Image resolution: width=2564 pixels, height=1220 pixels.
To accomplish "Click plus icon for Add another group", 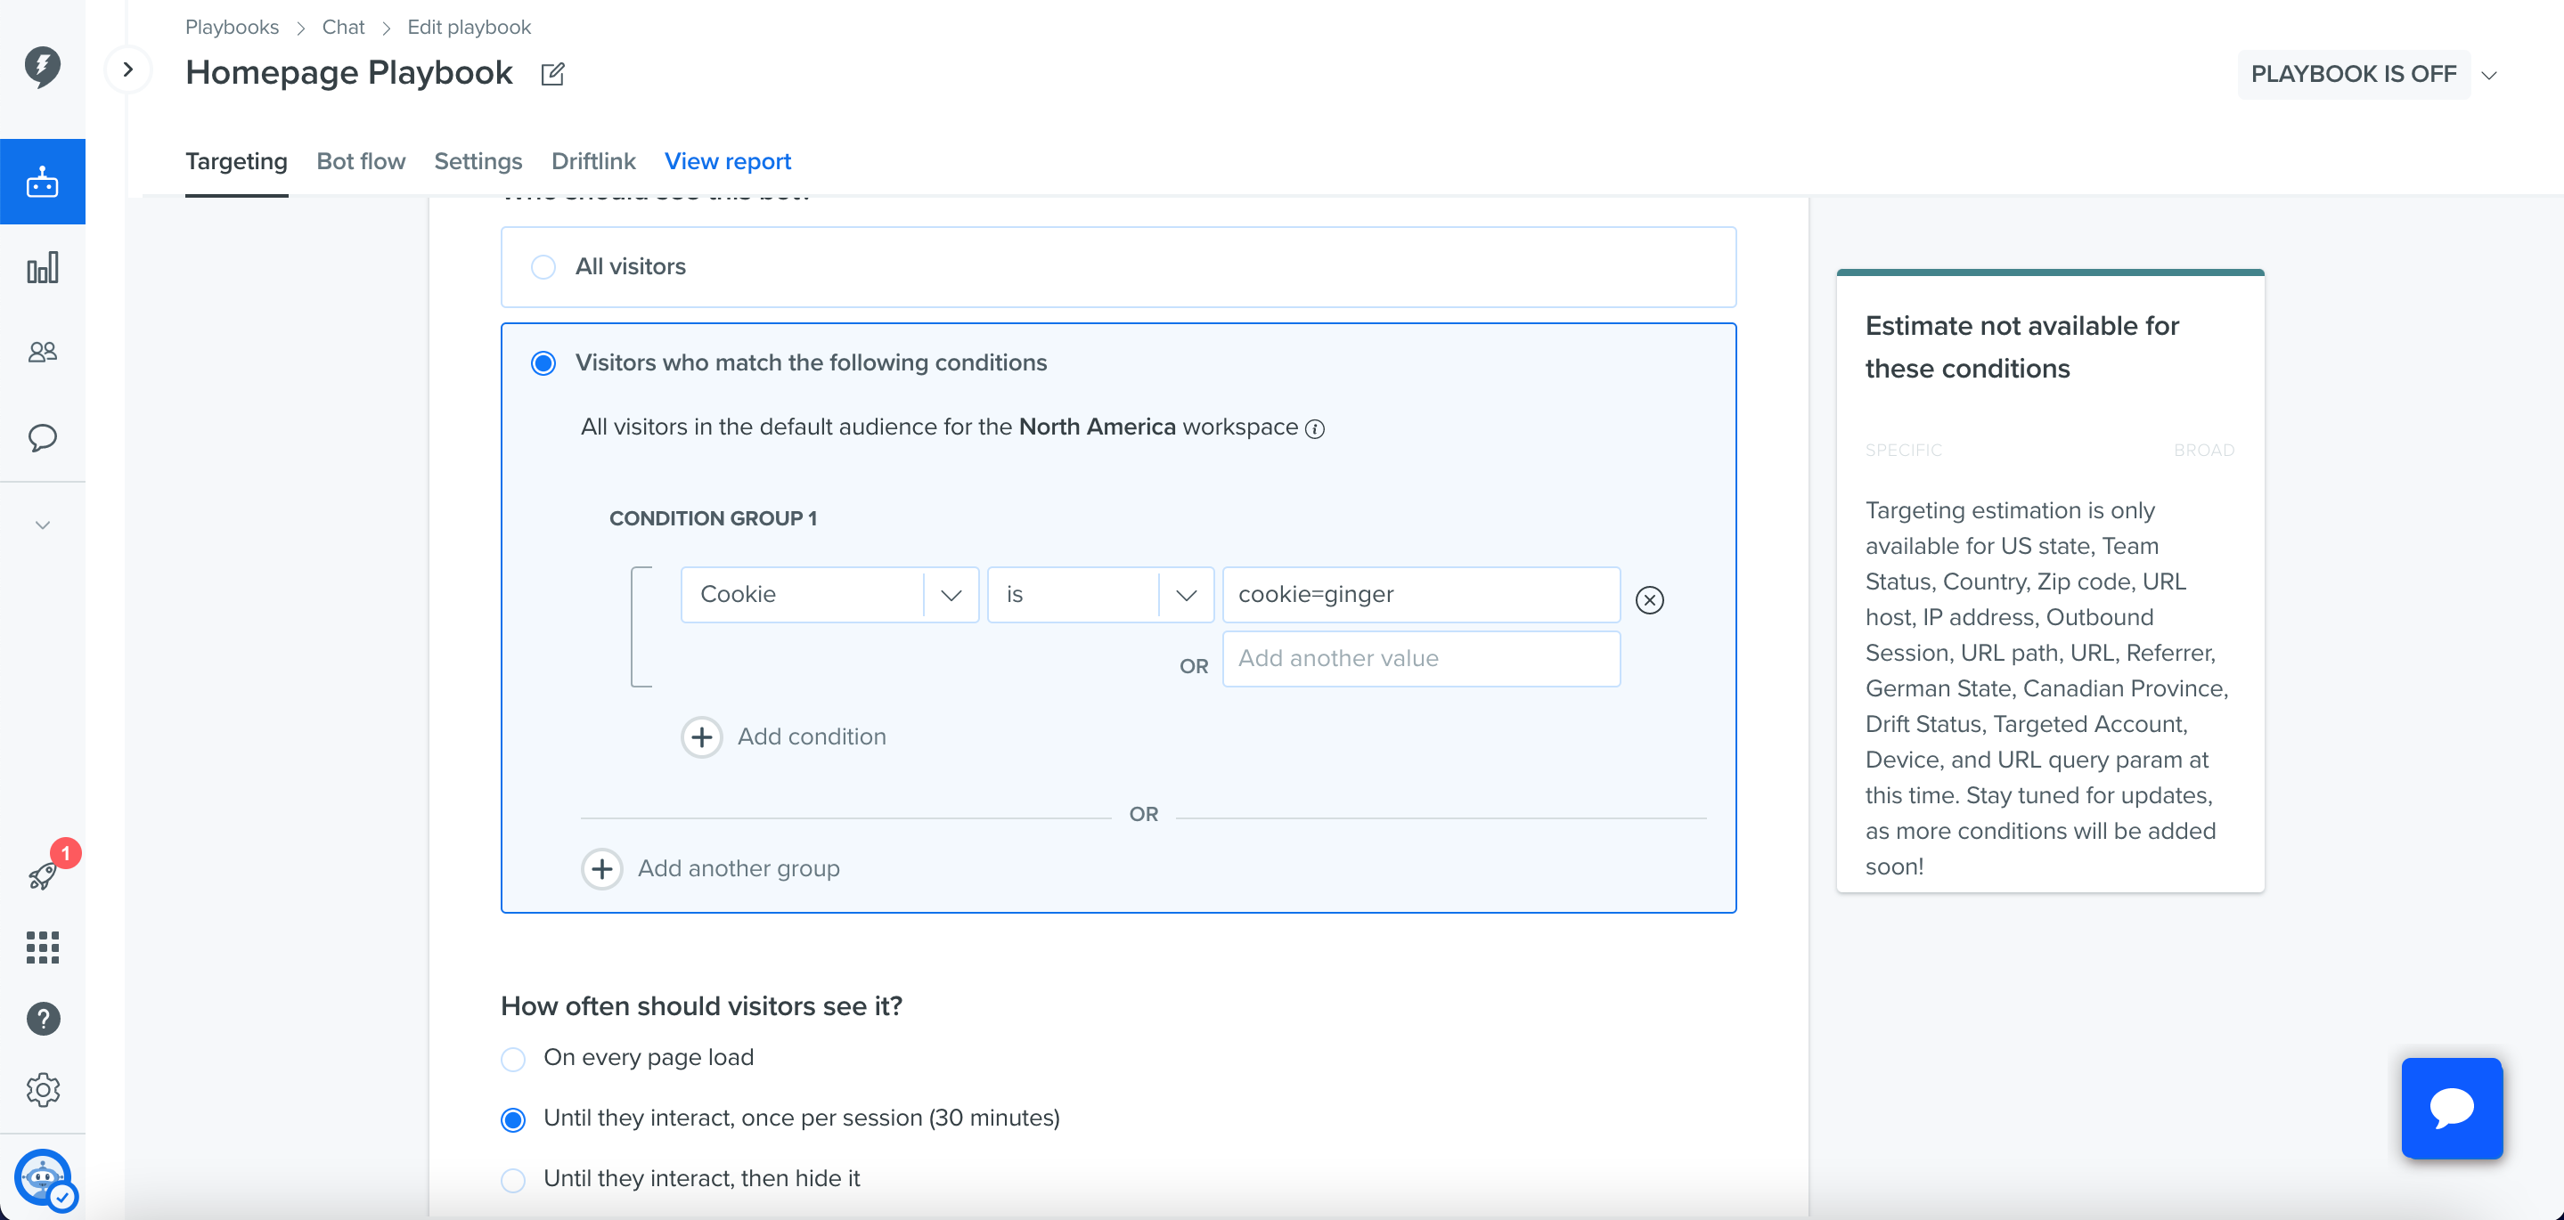I will (x=602, y=869).
